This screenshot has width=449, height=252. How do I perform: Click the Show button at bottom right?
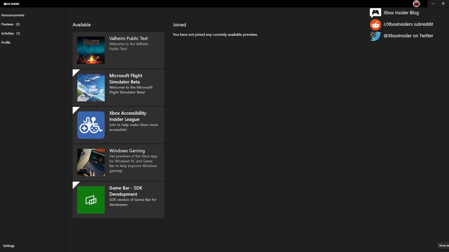pos(444,245)
